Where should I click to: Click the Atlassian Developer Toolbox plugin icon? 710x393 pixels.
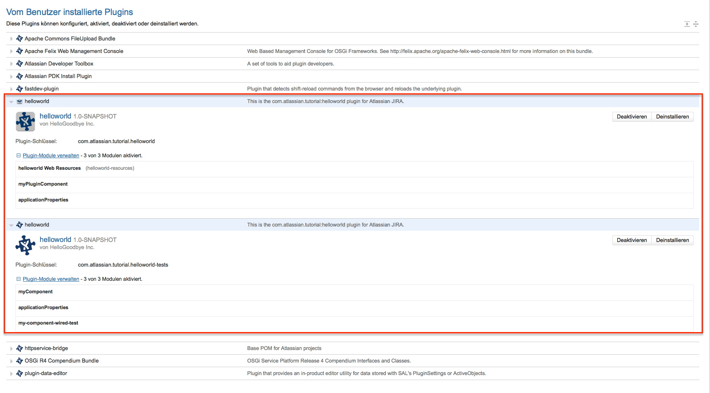click(x=20, y=63)
